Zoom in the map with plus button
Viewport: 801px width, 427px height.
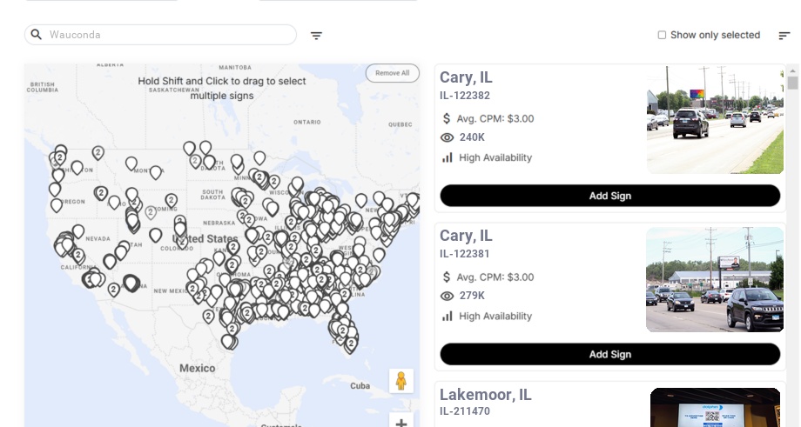pyautogui.click(x=401, y=423)
